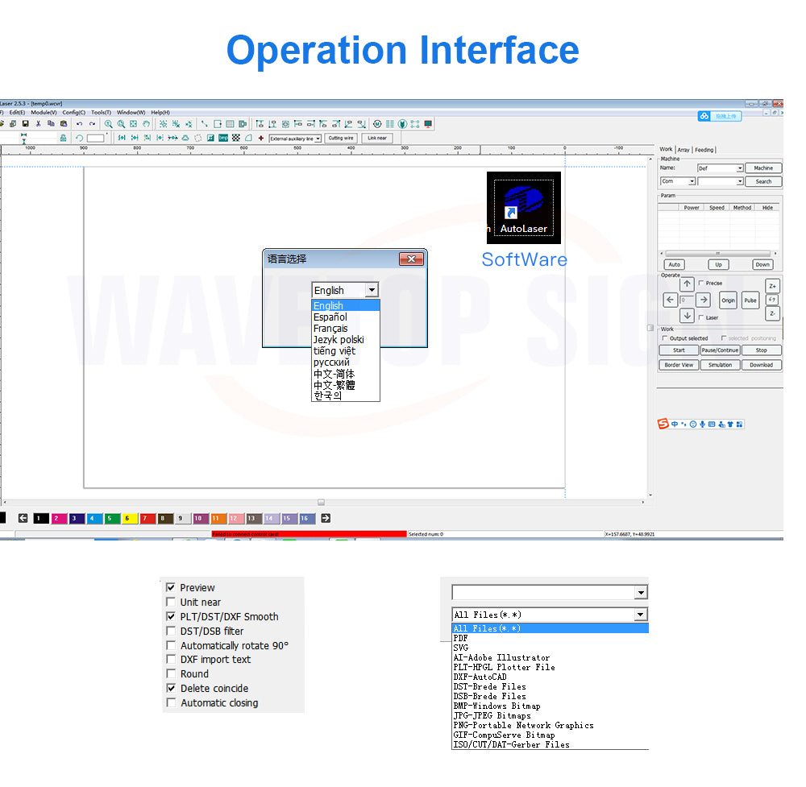Screen dimensions: 806x787
Task: Select the Zoom In magnifier tool
Action: click(x=109, y=124)
